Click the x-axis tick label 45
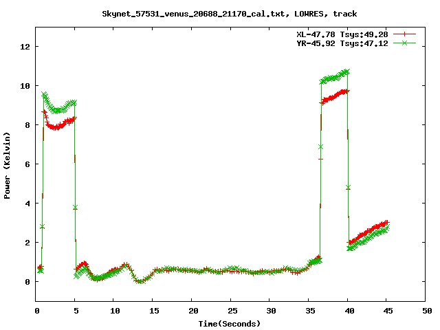Image resolution: width=440 pixels, height=330 pixels. (388, 311)
